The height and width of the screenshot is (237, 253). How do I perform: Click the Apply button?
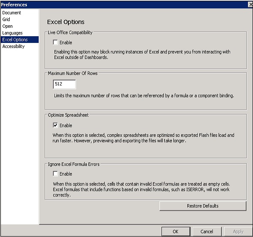pyautogui.click(x=238, y=232)
